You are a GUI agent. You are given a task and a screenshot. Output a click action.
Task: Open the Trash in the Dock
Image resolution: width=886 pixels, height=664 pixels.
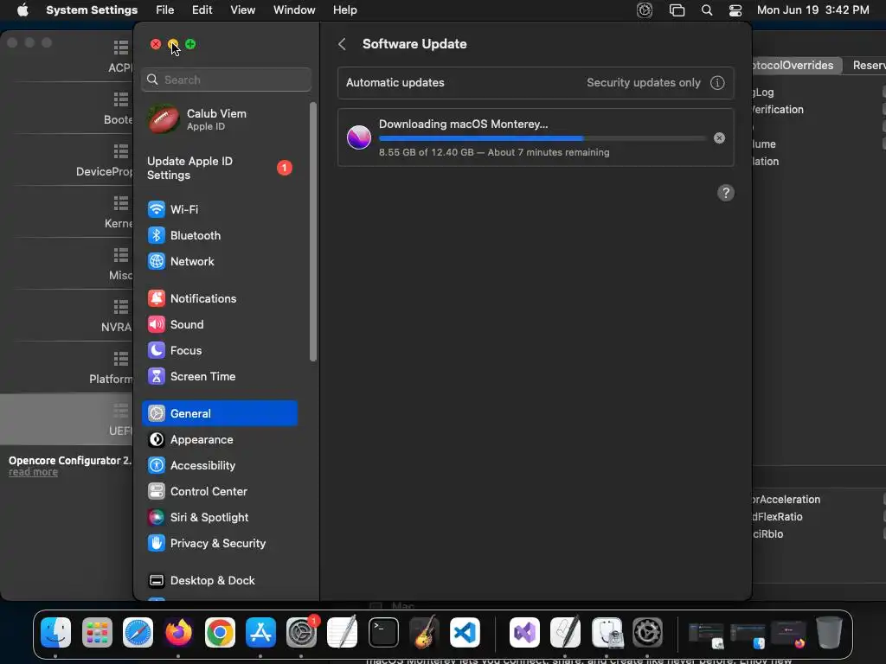[x=829, y=632]
